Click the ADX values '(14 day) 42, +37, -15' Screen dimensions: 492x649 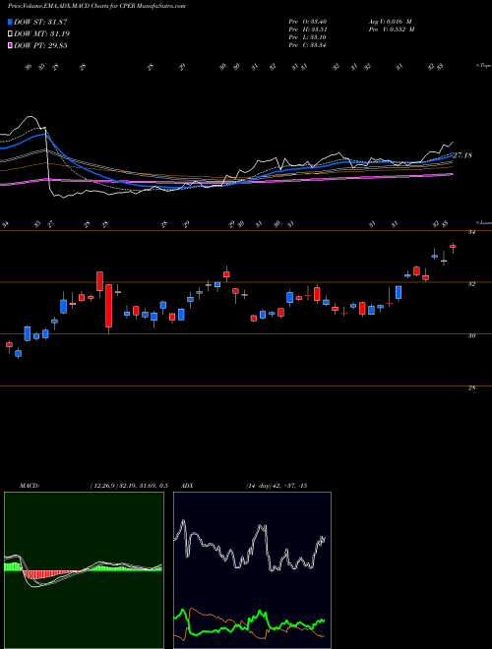pos(277,486)
